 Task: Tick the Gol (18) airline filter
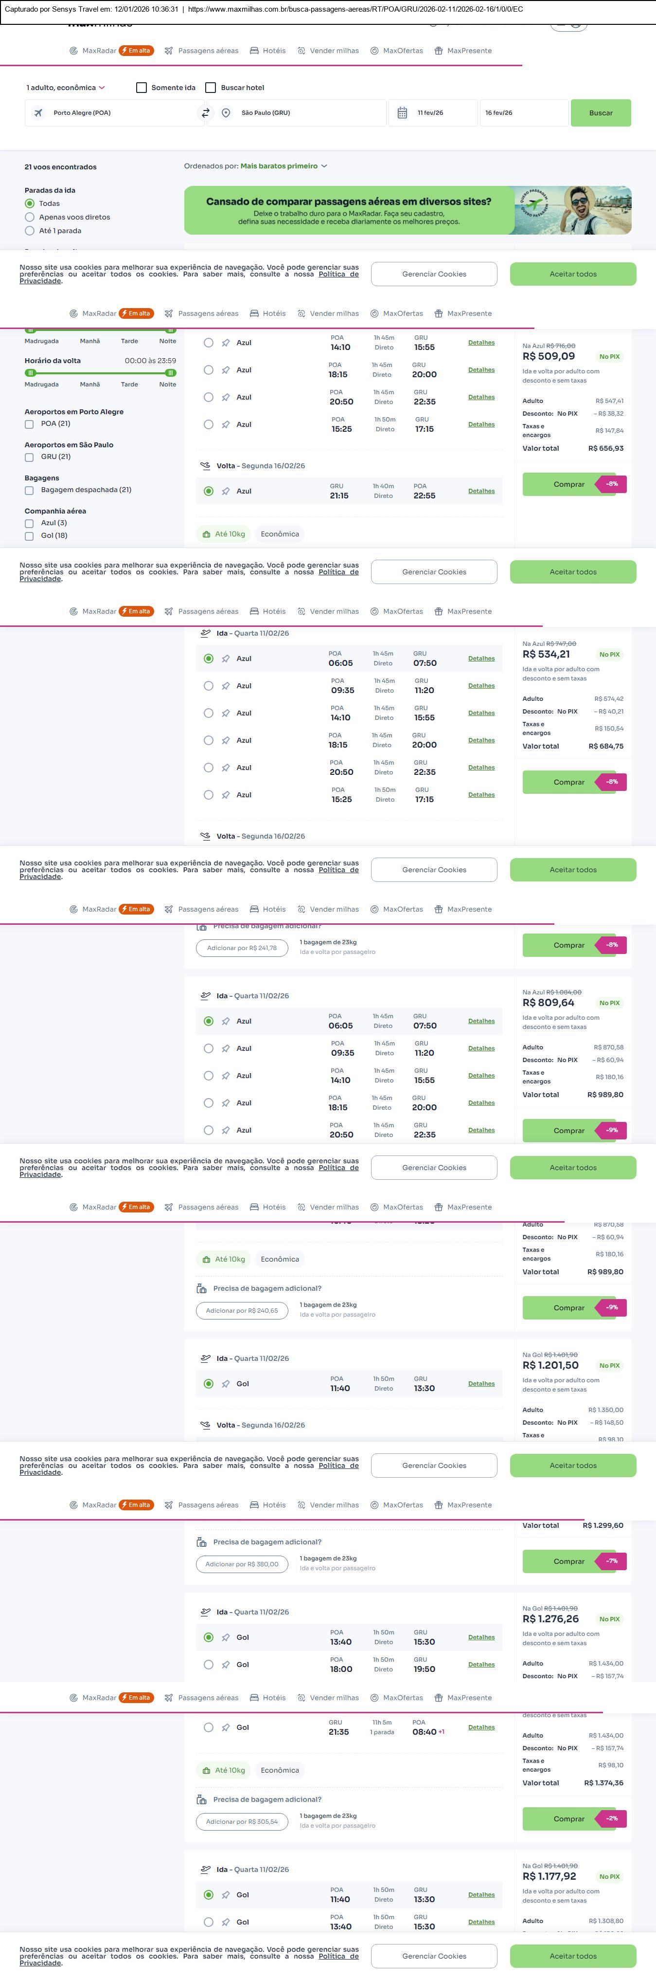coord(29,536)
